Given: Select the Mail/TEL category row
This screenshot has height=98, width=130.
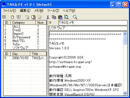Looking at the screenshot, I should (x=25, y=41).
